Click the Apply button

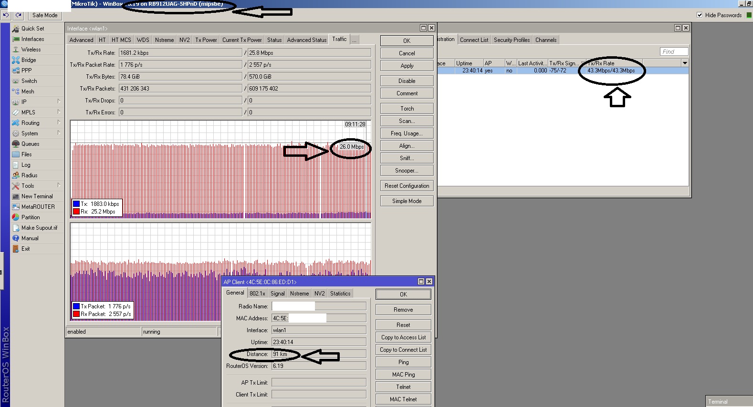coord(407,66)
